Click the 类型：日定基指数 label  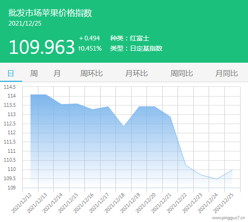[x=136, y=48]
